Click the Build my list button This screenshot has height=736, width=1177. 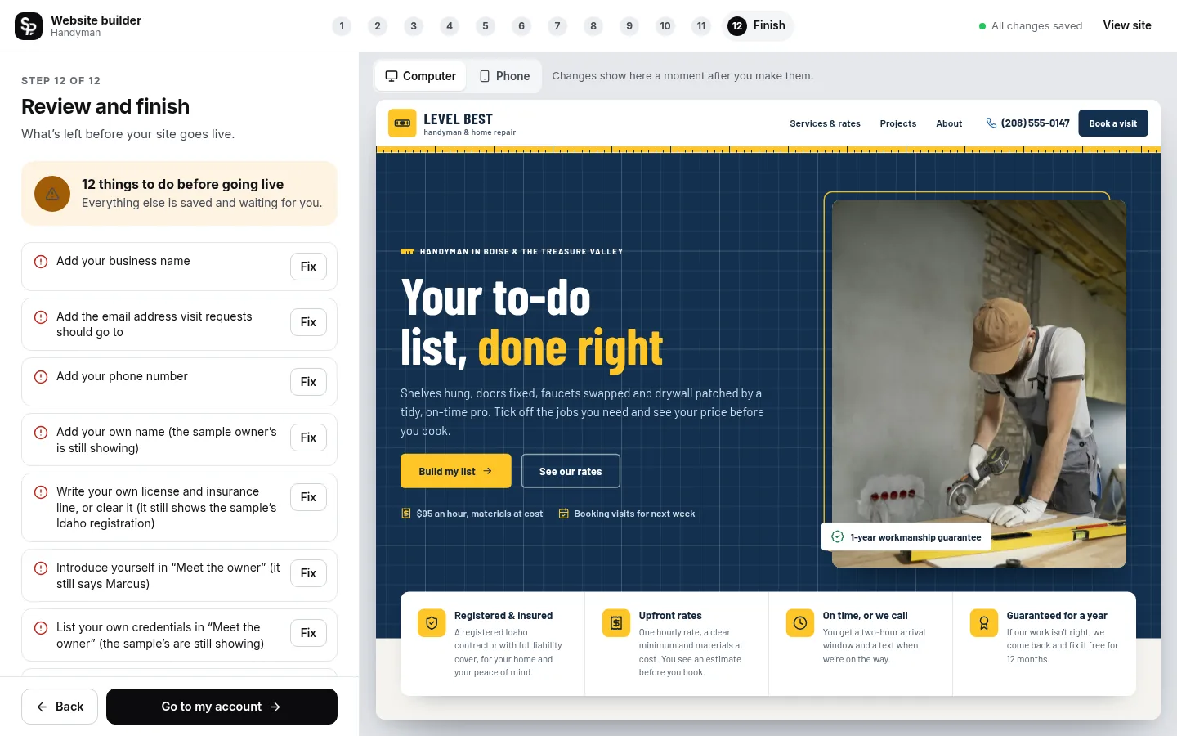[x=455, y=471]
